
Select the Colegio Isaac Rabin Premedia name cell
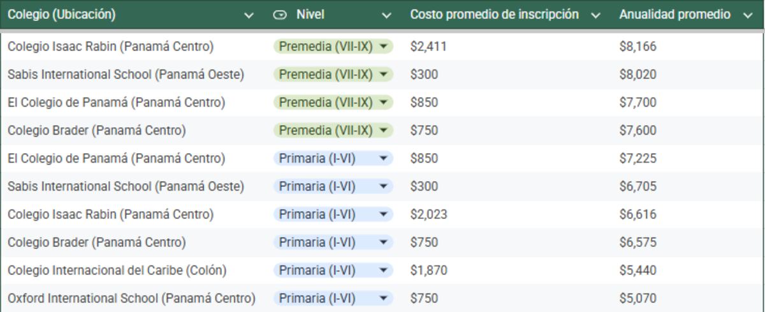[x=110, y=47]
